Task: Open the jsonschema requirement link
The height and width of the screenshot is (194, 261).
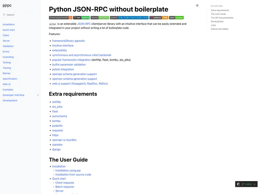Action: [x=60, y=116]
